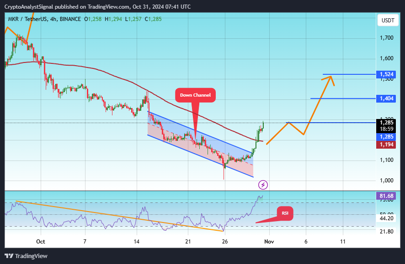This screenshot has width=405, height=264.
Task: Click the 21.80 RSI axis value
Action: click(x=387, y=232)
